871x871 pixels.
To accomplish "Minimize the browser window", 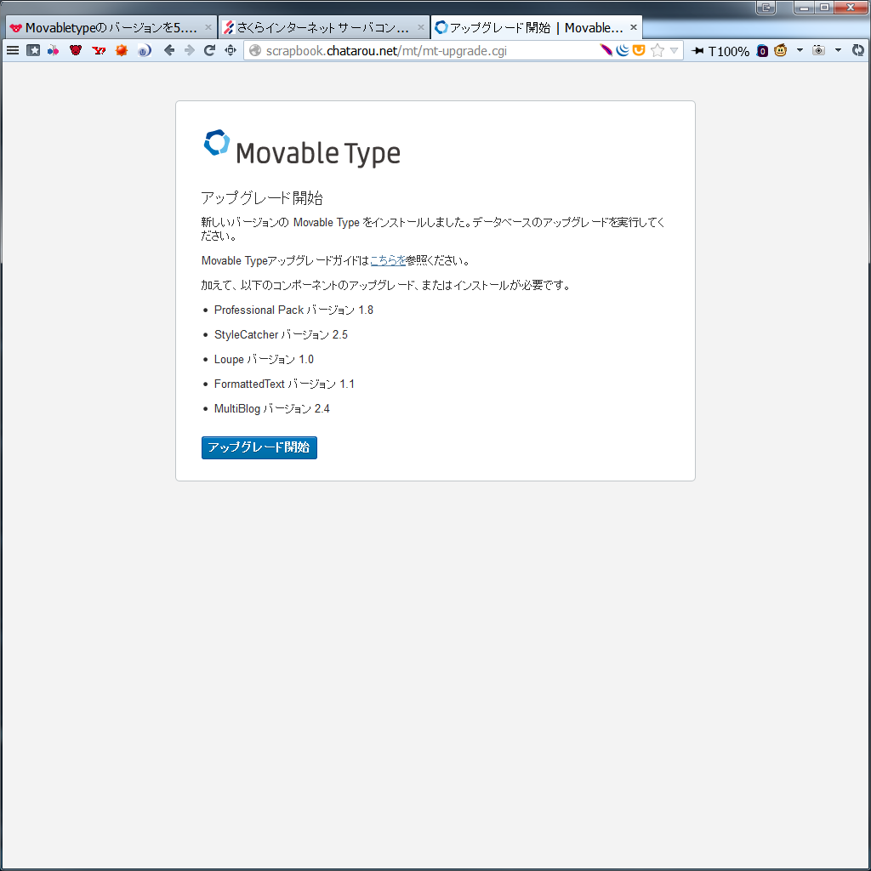I will [804, 7].
